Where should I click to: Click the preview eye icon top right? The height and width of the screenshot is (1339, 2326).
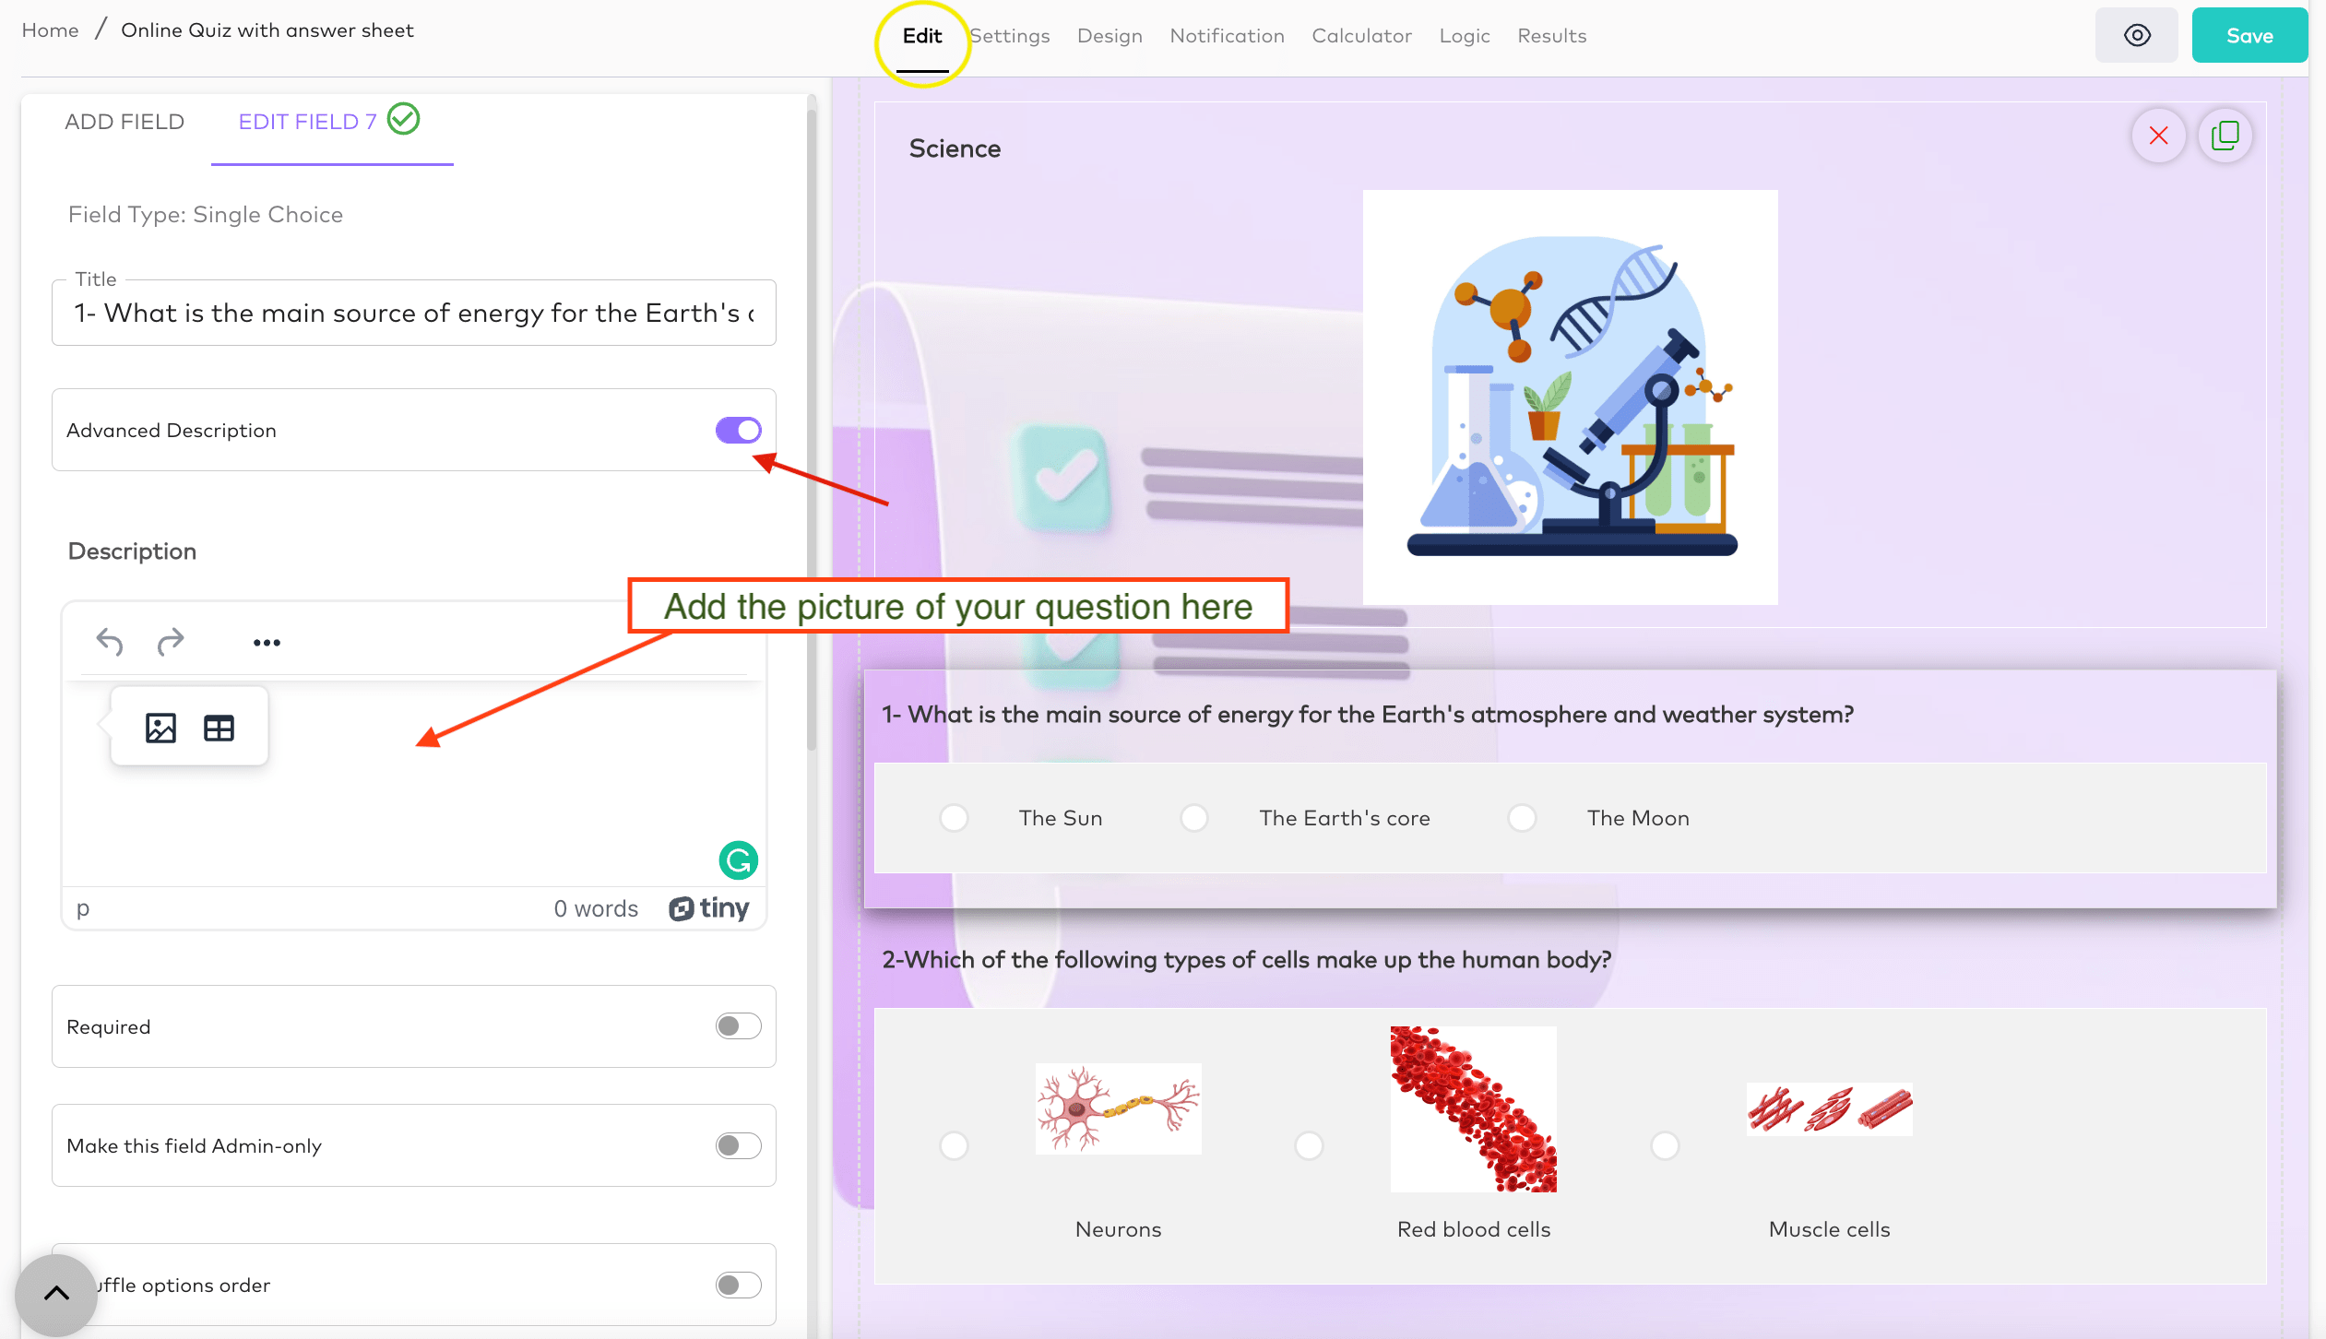pos(2136,35)
